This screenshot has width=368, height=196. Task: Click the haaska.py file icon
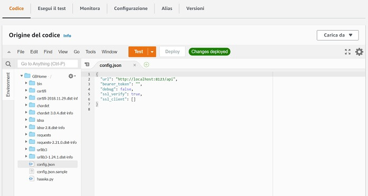[31, 179]
